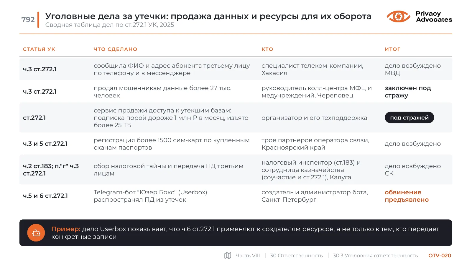Click 'продал мошенникам данные более 27 тыс. человек'

(162, 92)
